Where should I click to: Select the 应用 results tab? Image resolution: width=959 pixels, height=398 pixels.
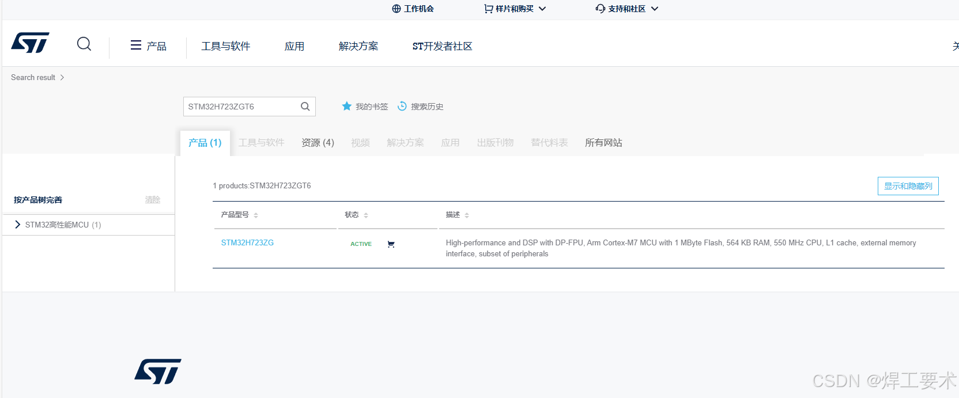coord(450,142)
